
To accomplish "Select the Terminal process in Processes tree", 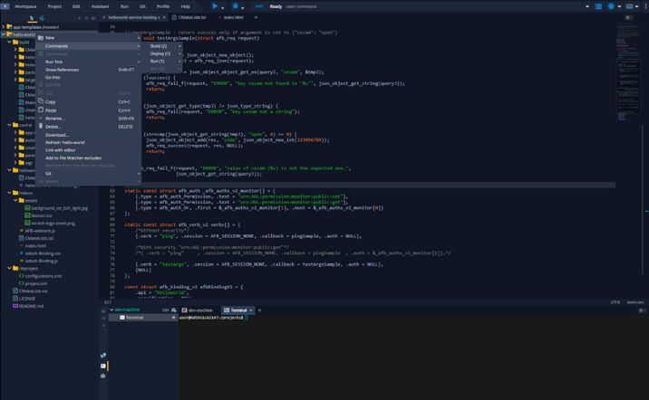I will point(142,318).
